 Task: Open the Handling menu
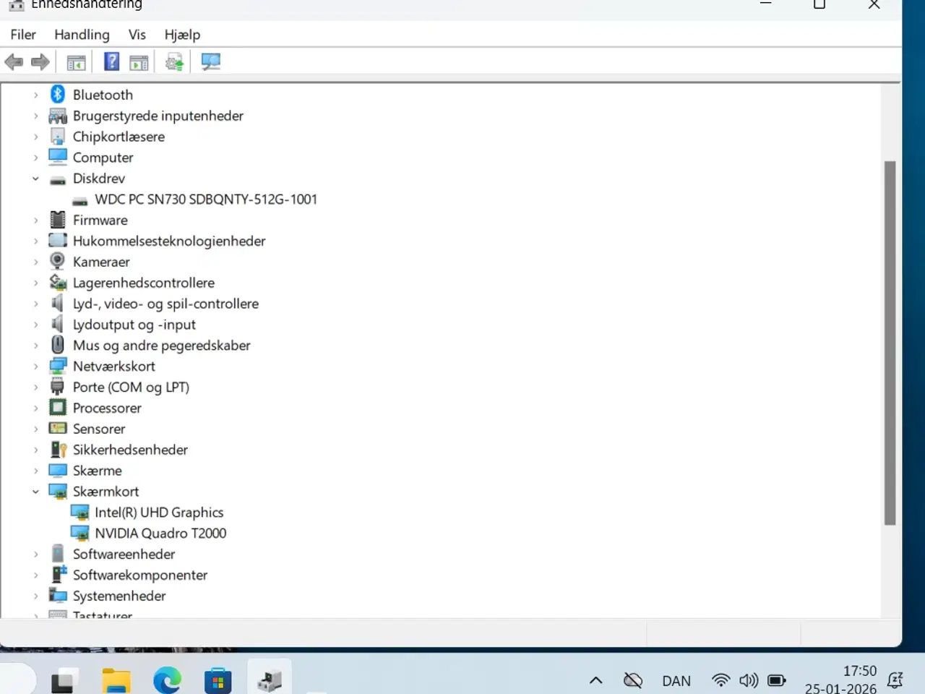(82, 35)
